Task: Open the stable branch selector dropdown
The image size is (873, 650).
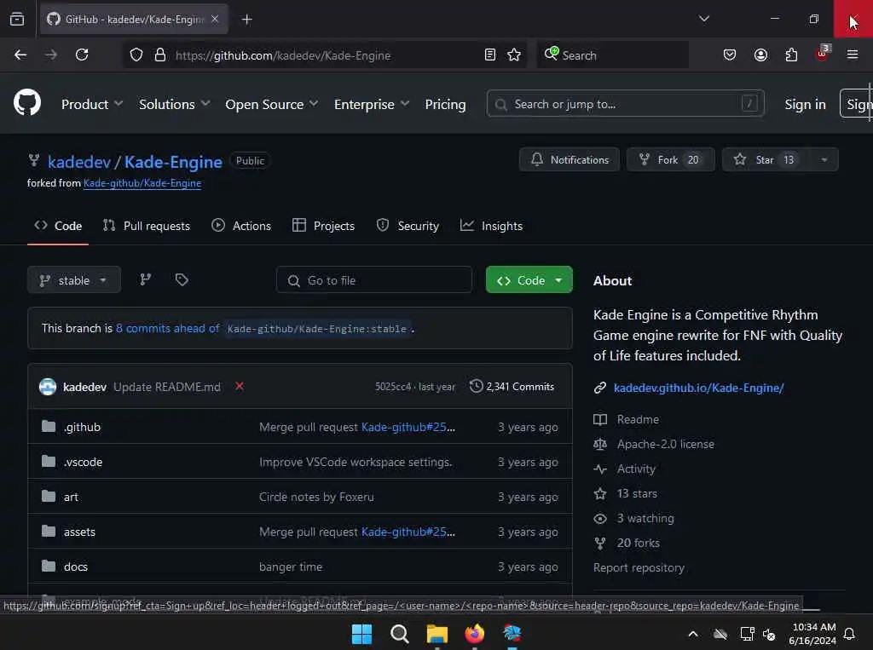Action: 74,280
